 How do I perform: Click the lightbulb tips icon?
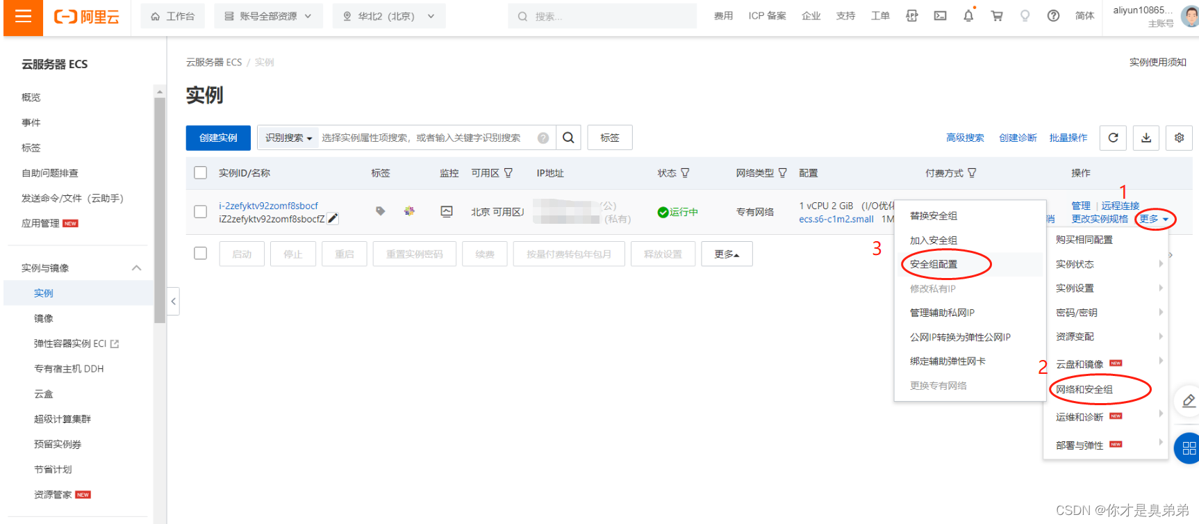[1025, 15]
